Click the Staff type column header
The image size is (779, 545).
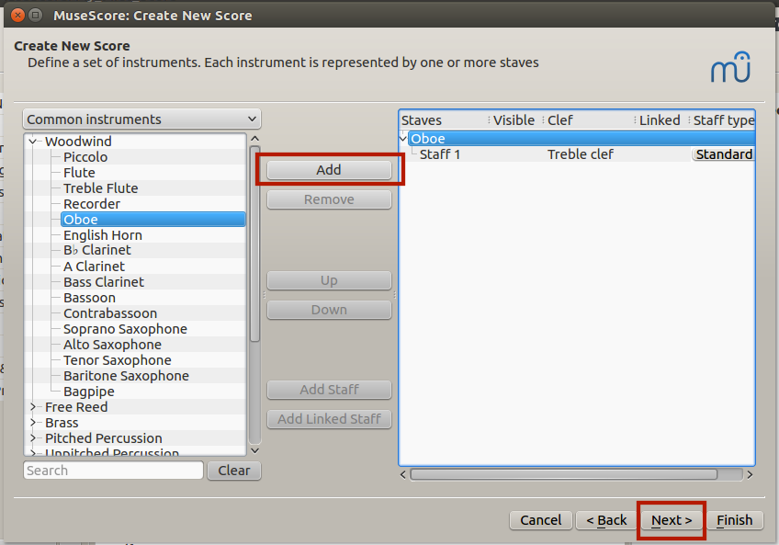(723, 120)
